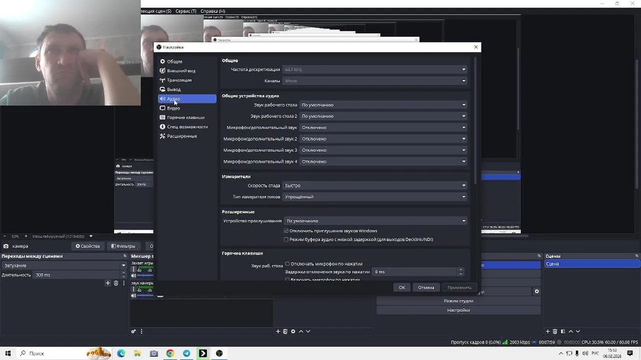
Task: Open Микрофон/дополнительный звук 4 dropdown
Action: [383, 161]
